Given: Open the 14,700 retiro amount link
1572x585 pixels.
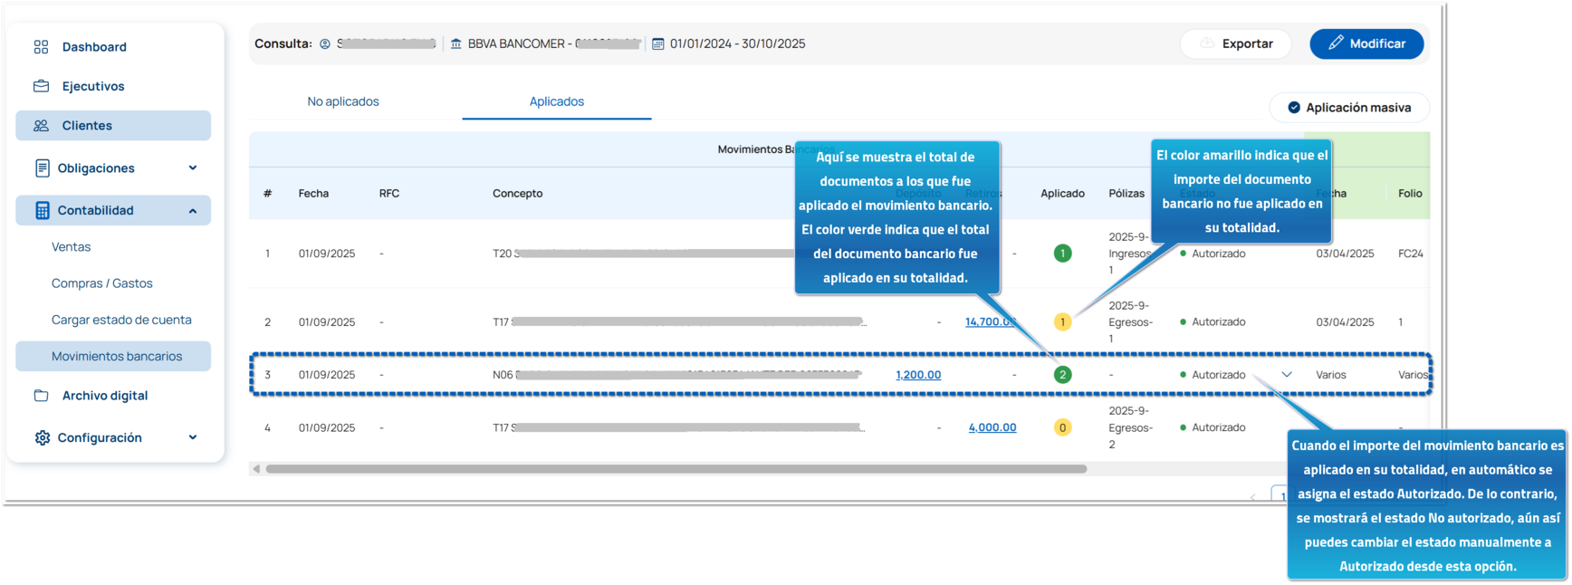Looking at the screenshot, I should click(991, 321).
